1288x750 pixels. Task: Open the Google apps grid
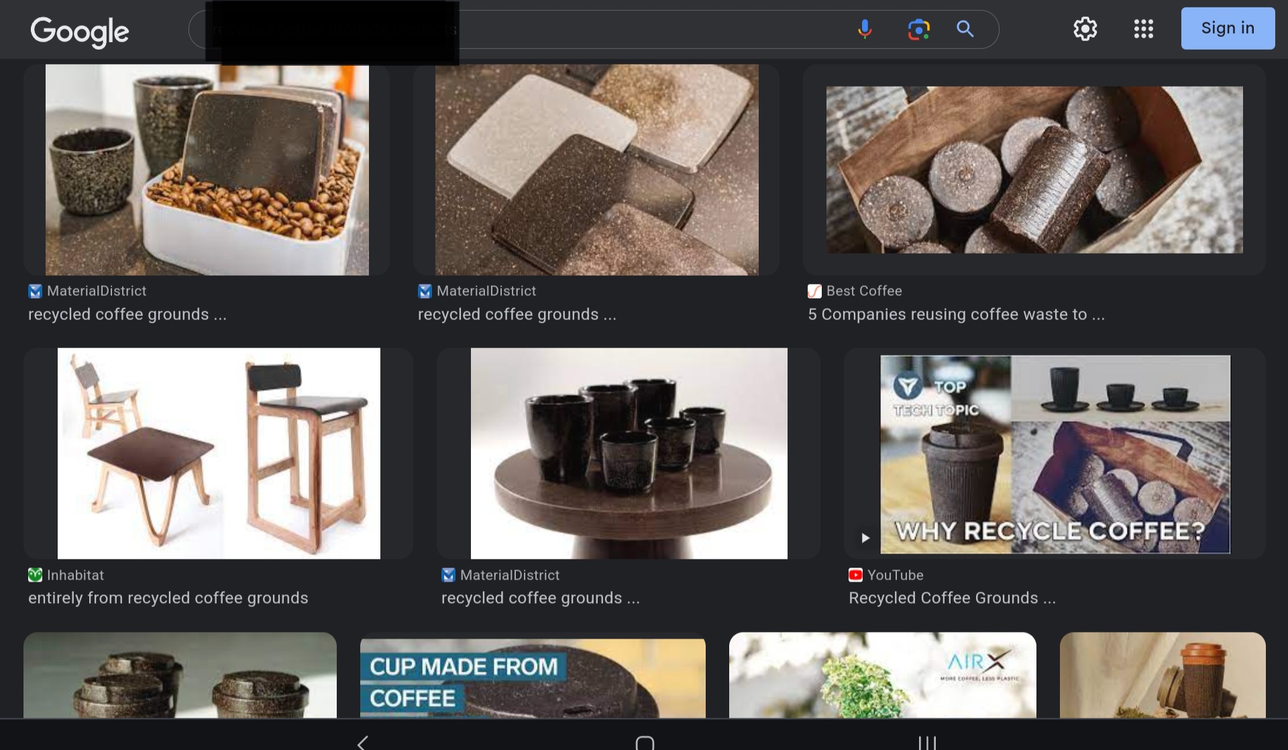point(1143,29)
